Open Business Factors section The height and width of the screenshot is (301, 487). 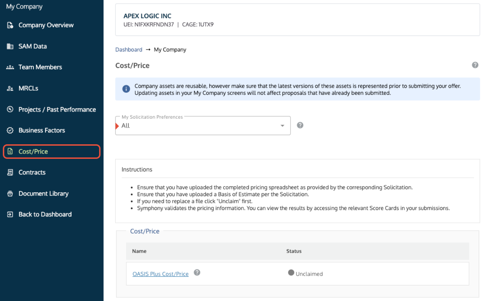pos(42,130)
